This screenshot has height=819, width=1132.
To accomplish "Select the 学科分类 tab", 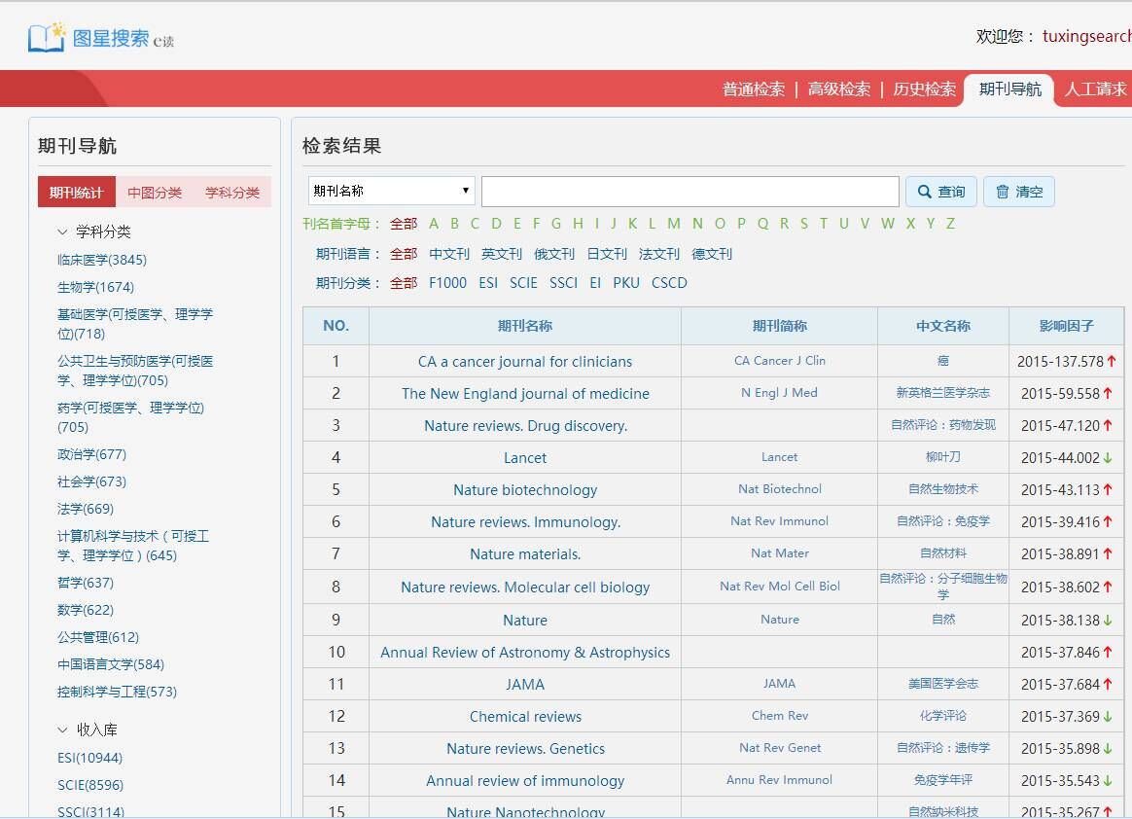I will 232,193.
